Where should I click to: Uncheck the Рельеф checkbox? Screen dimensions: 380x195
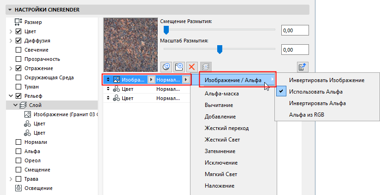18,96
